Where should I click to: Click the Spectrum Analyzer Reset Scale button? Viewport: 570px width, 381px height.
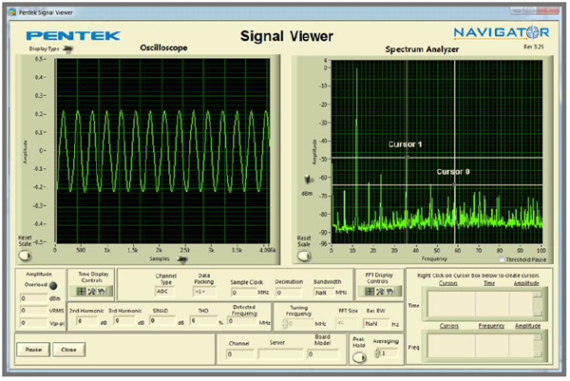(x=304, y=257)
